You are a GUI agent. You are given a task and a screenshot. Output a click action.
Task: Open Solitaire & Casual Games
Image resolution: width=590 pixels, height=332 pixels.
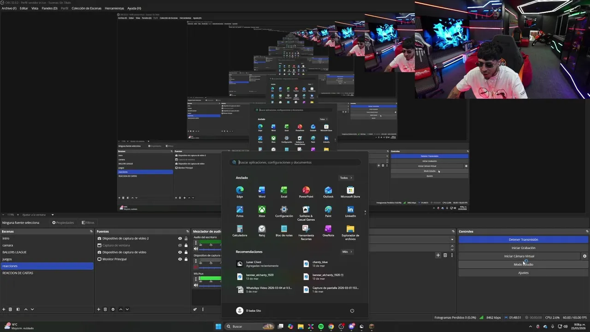pyautogui.click(x=306, y=213)
